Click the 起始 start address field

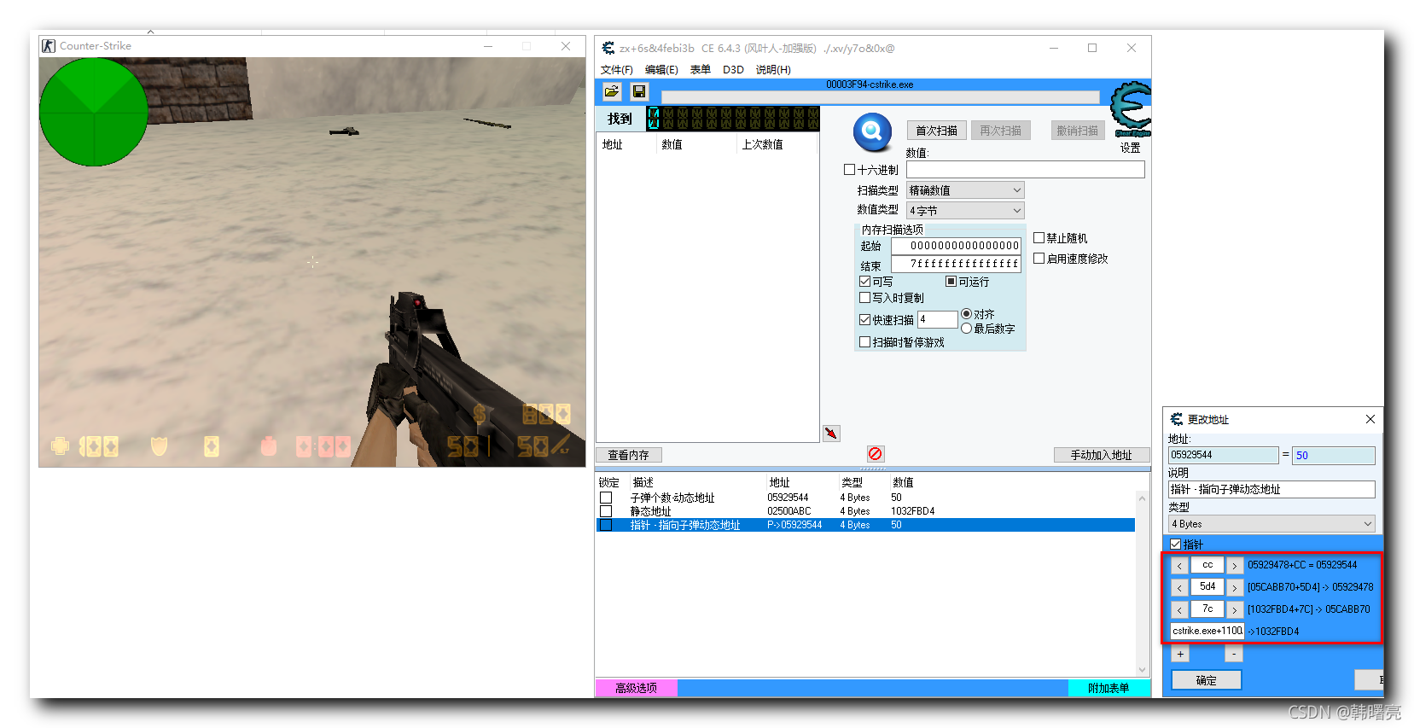pos(956,246)
